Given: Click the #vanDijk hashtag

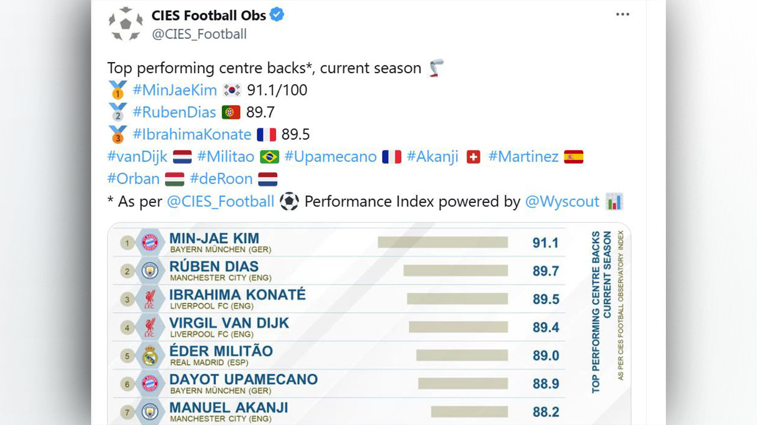Looking at the screenshot, I should pos(138,157).
